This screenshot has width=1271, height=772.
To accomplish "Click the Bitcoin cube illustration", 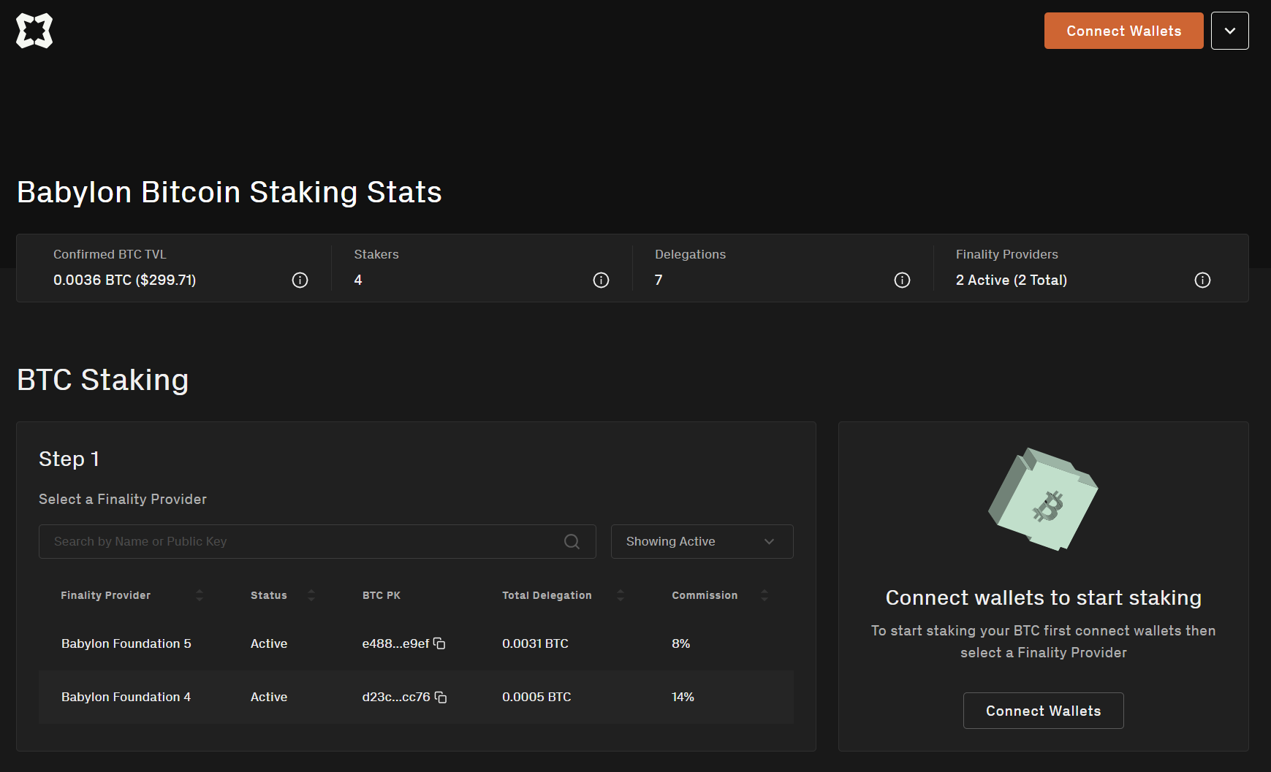I will click(x=1043, y=499).
